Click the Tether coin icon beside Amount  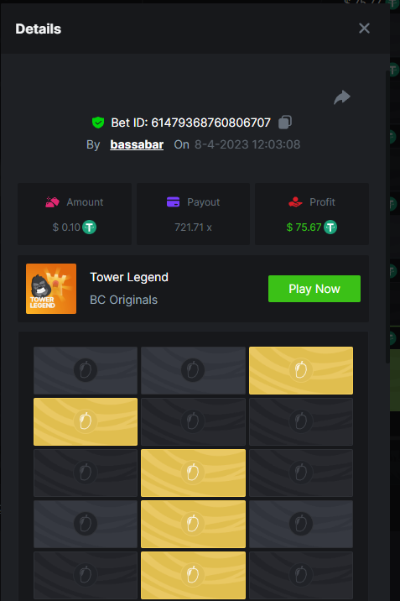click(x=90, y=227)
